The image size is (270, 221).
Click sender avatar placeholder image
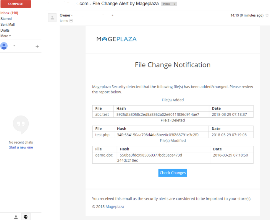coord(52,17)
